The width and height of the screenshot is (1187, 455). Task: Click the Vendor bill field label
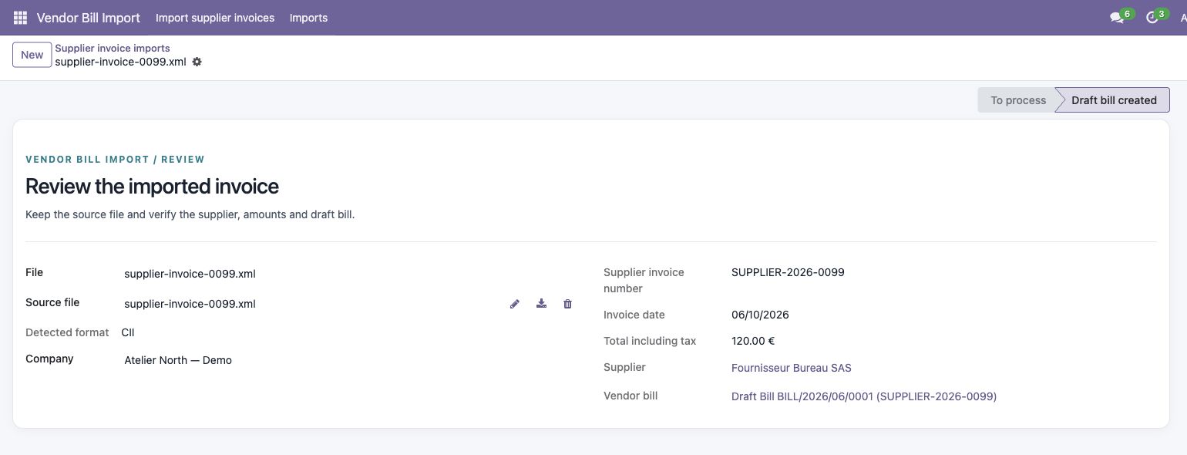[630, 396]
